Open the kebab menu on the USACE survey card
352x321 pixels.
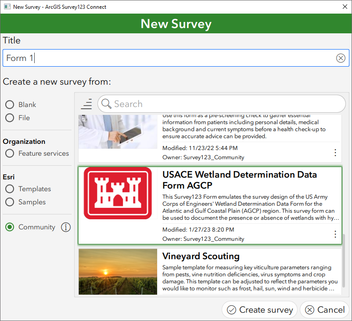coord(335,234)
